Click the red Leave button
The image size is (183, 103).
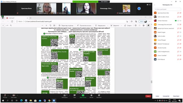point(148,96)
